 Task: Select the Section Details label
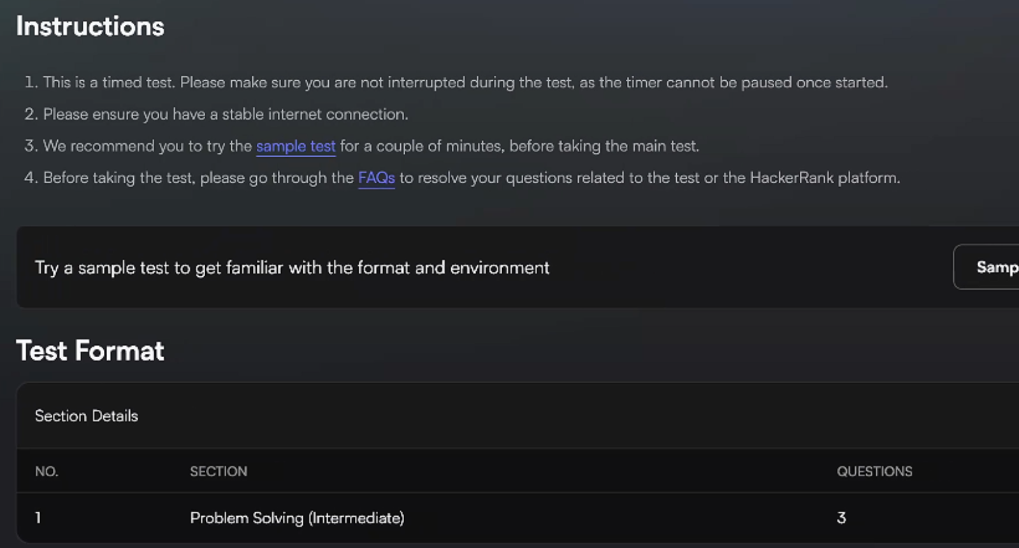pyautogui.click(x=86, y=416)
